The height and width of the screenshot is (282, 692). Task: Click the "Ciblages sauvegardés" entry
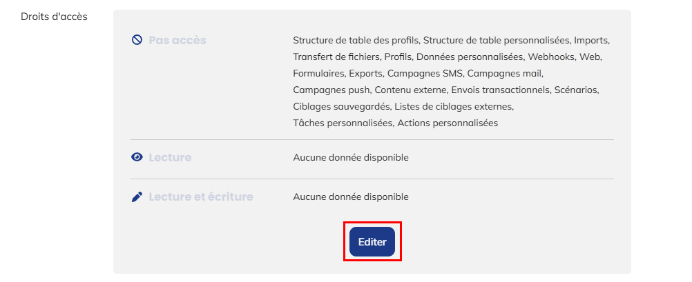(x=341, y=106)
